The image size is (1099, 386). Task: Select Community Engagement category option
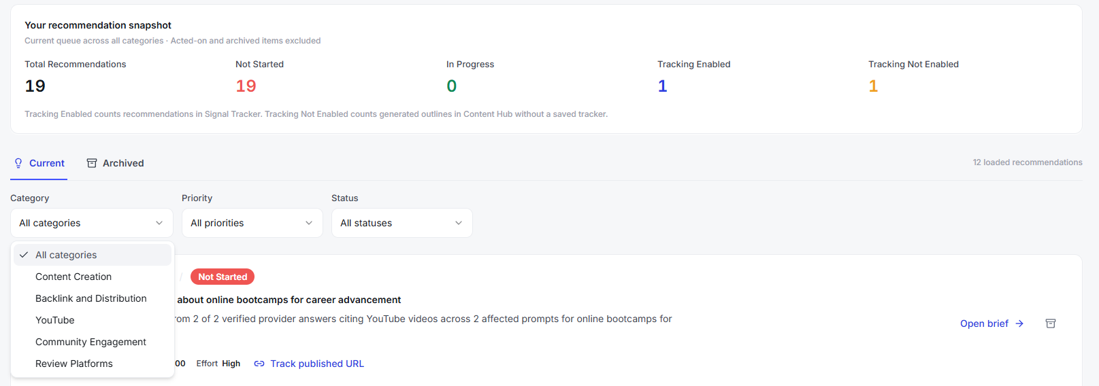coord(93,342)
